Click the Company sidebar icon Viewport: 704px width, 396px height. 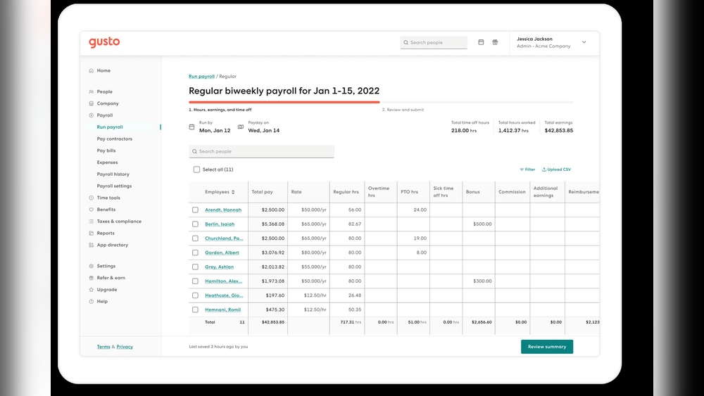coord(91,103)
